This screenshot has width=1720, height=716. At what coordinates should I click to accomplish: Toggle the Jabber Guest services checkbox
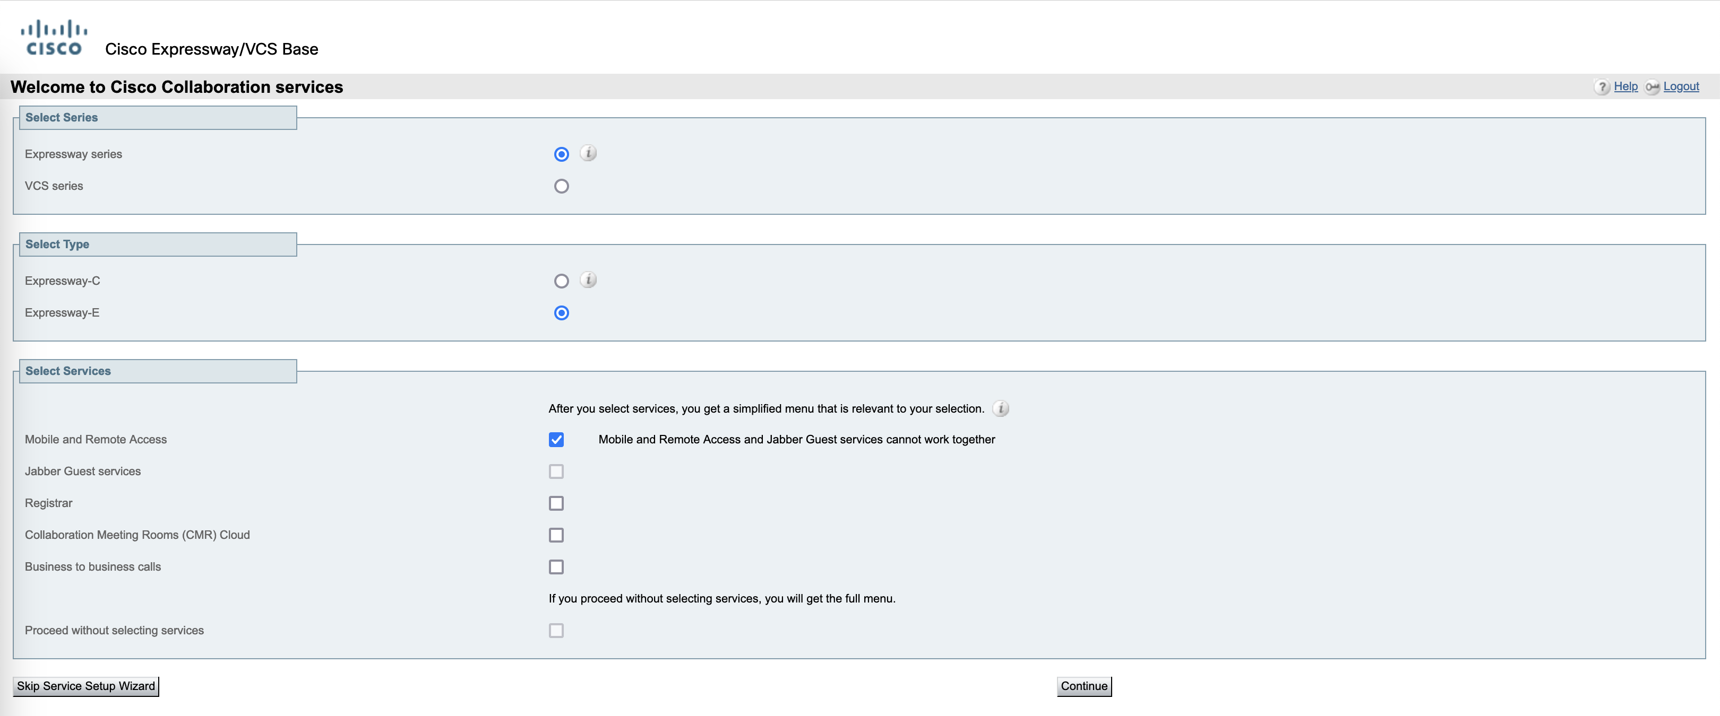click(x=555, y=472)
